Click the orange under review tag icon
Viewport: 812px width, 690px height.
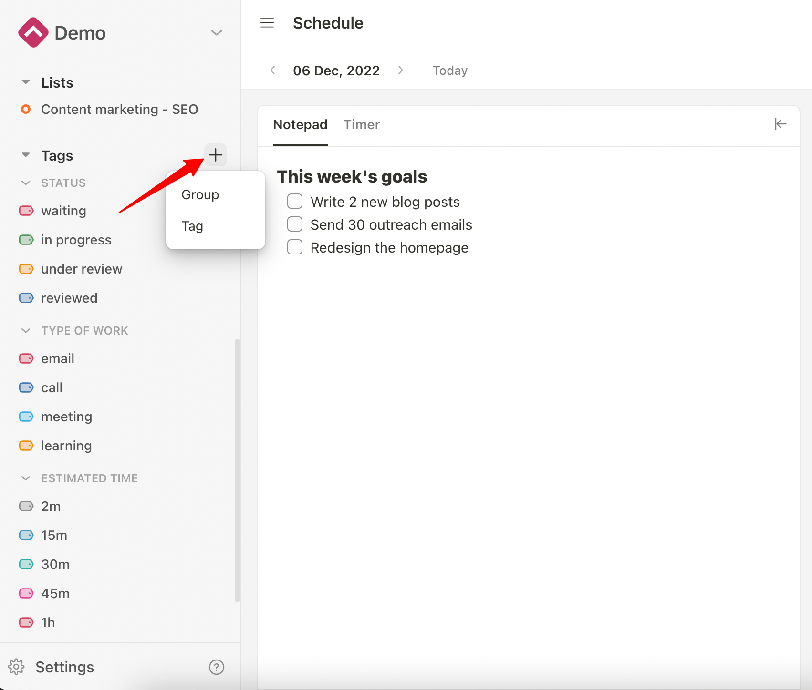pos(26,269)
